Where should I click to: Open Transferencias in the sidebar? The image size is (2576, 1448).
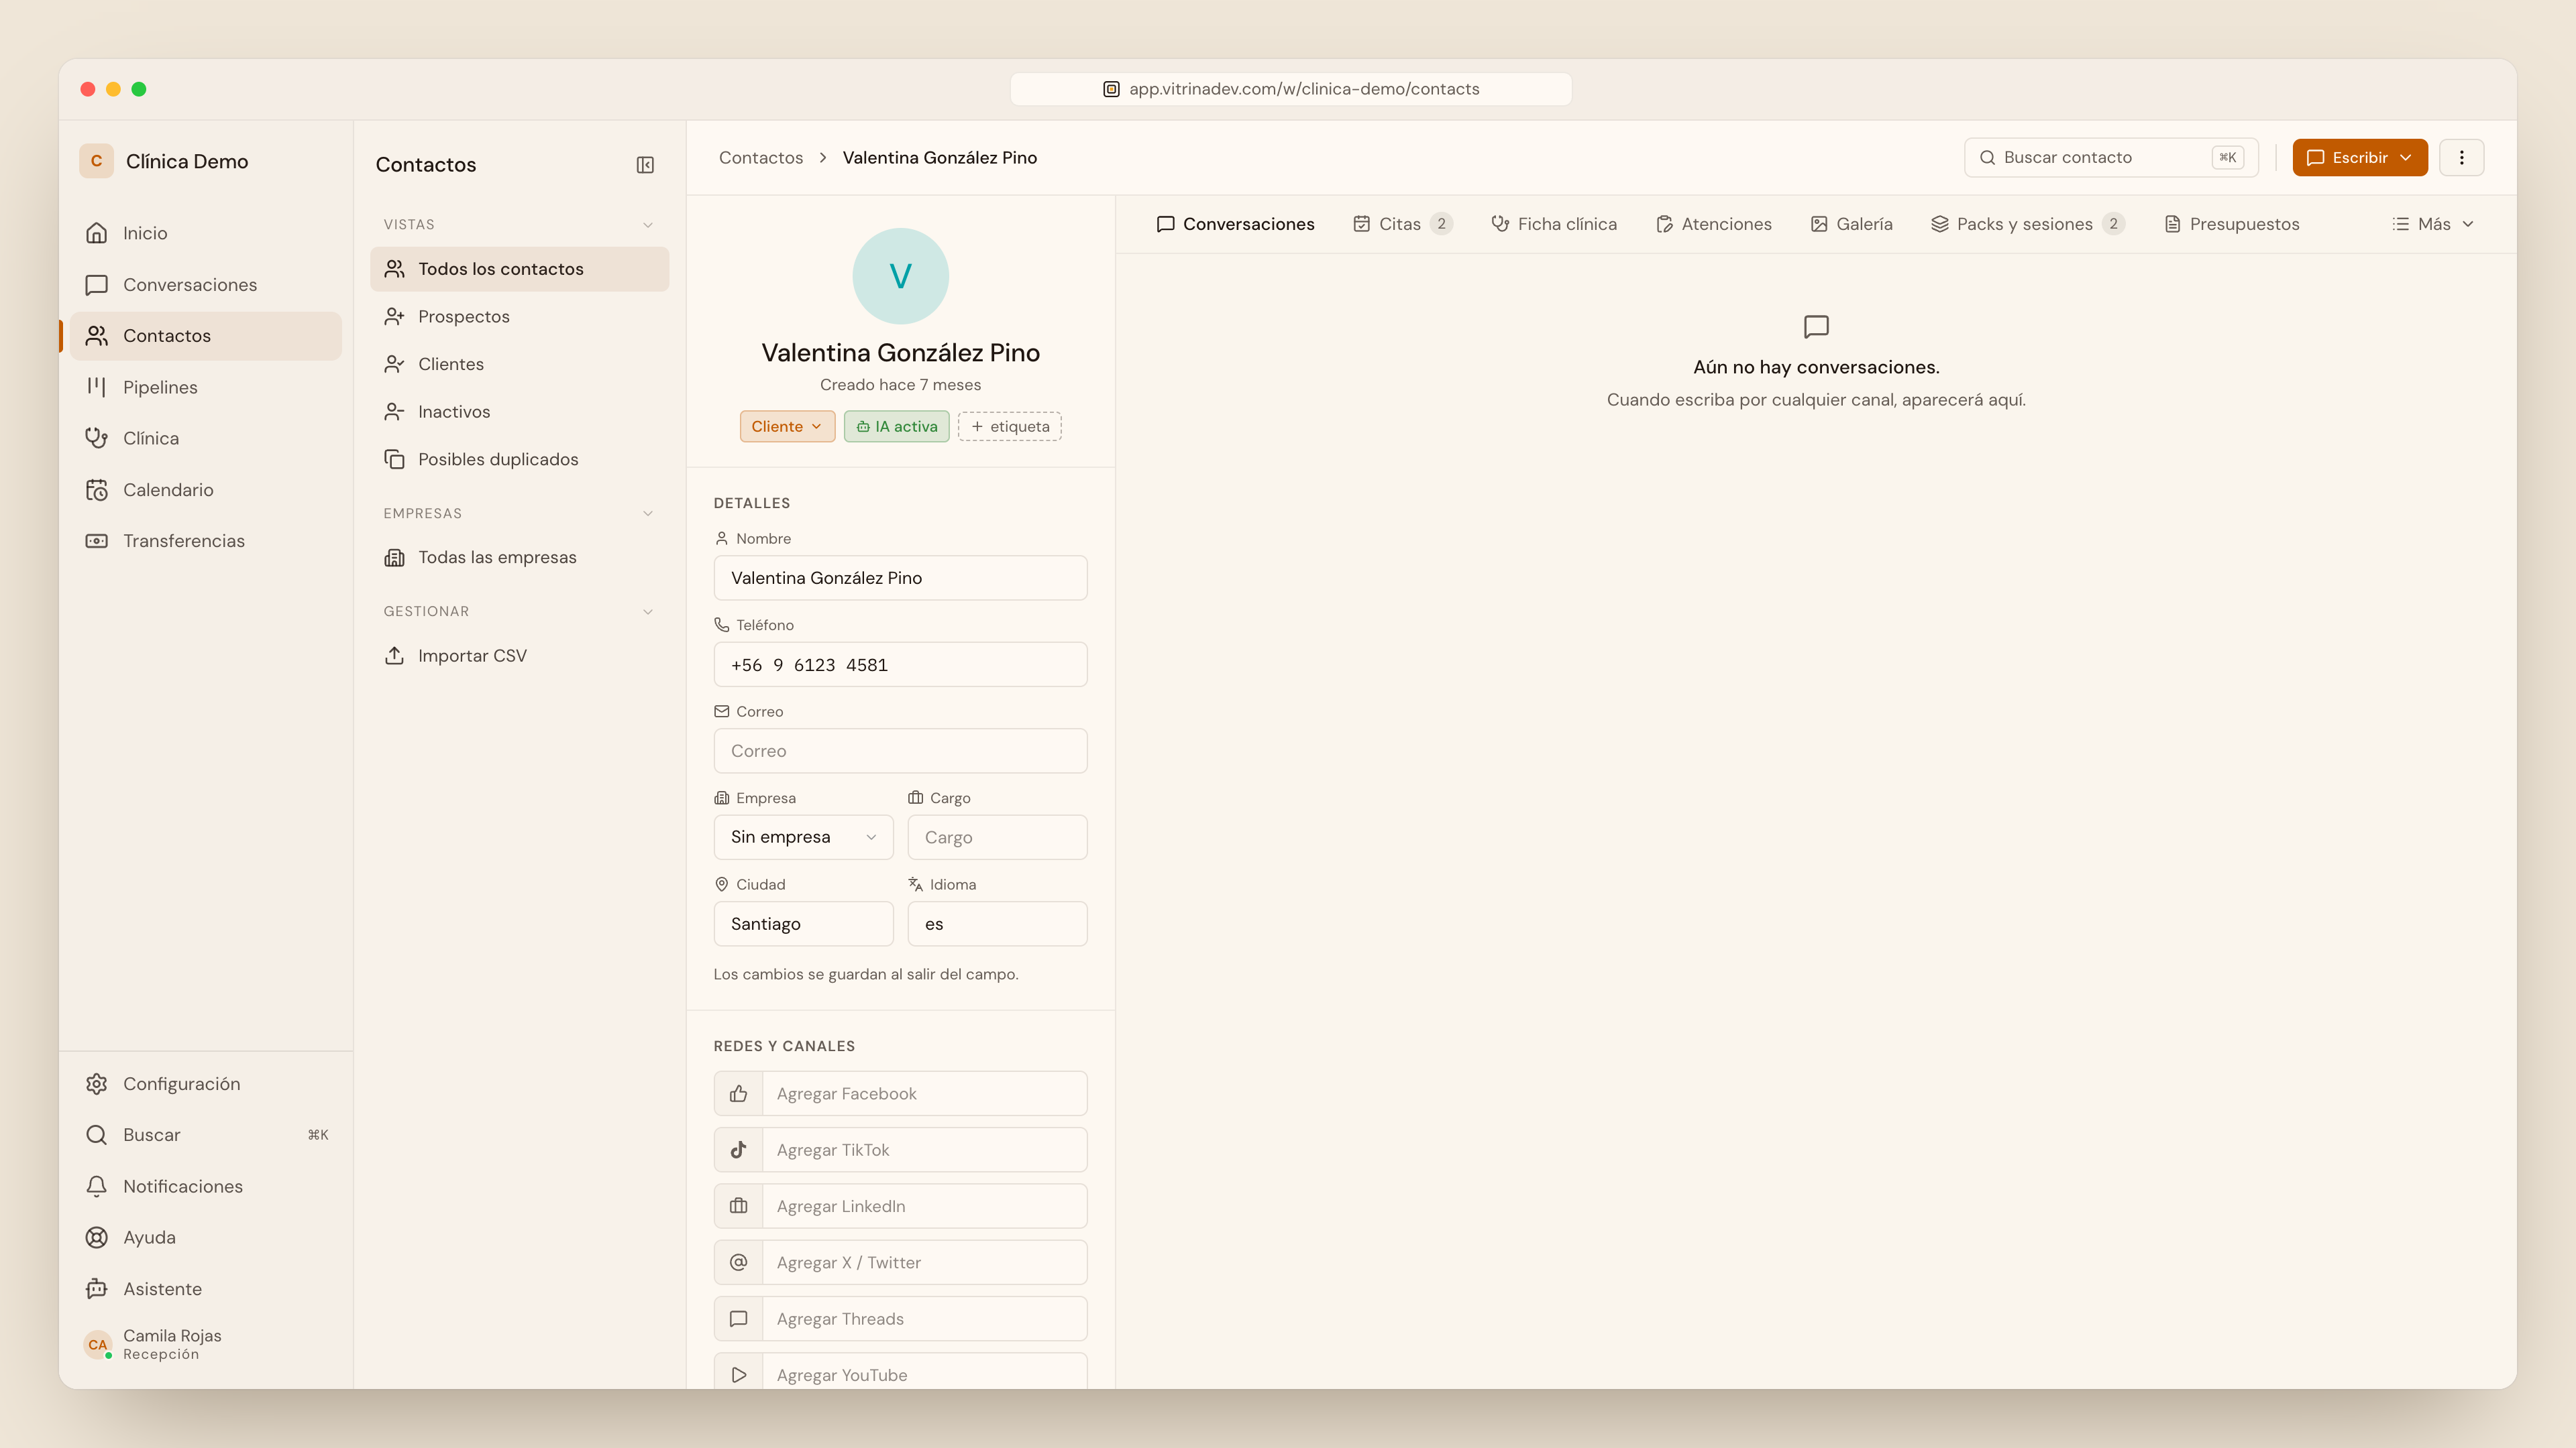pyautogui.click(x=205, y=540)
